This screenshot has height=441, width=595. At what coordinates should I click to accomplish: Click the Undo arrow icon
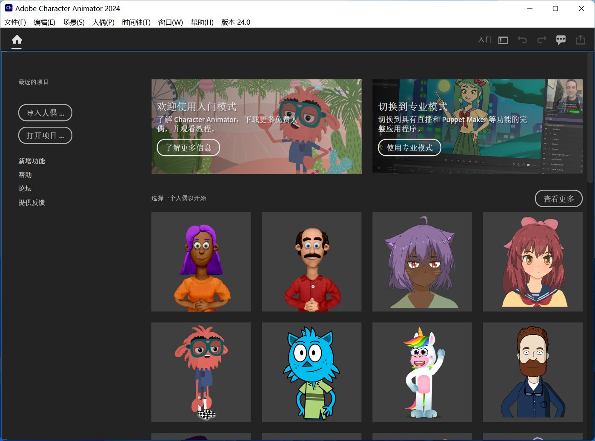click(x=522, y=40)
